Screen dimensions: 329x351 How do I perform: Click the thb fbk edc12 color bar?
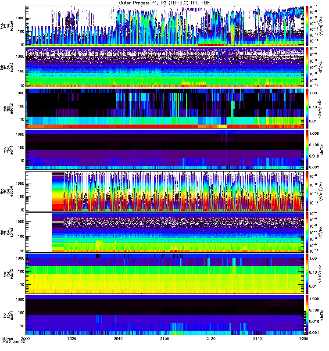coord(307,108)
